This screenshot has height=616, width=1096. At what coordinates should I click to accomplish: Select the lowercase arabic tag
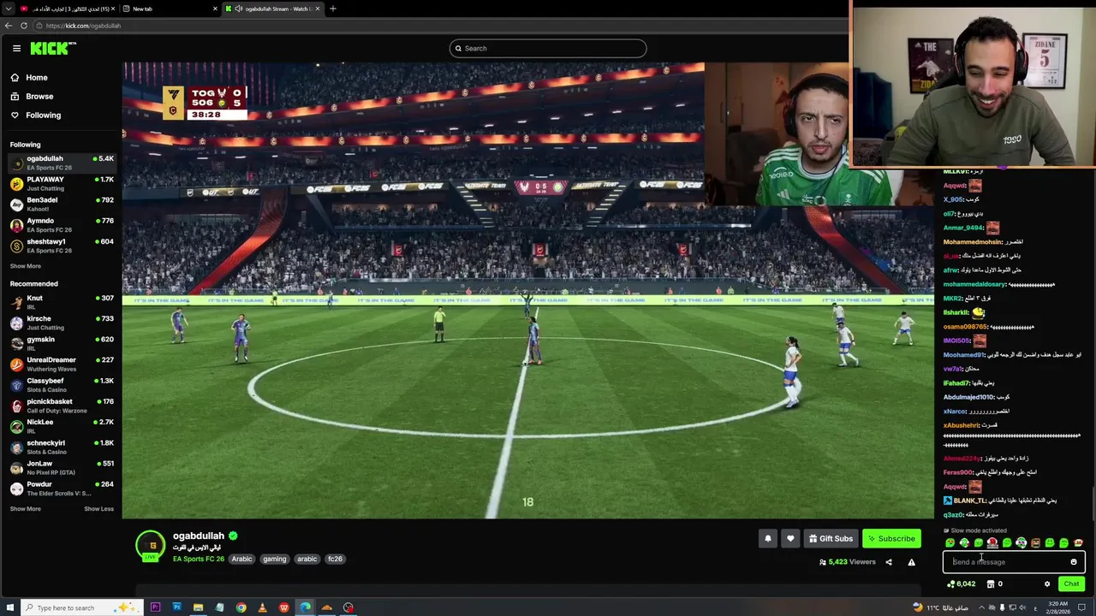click(307, 559)
